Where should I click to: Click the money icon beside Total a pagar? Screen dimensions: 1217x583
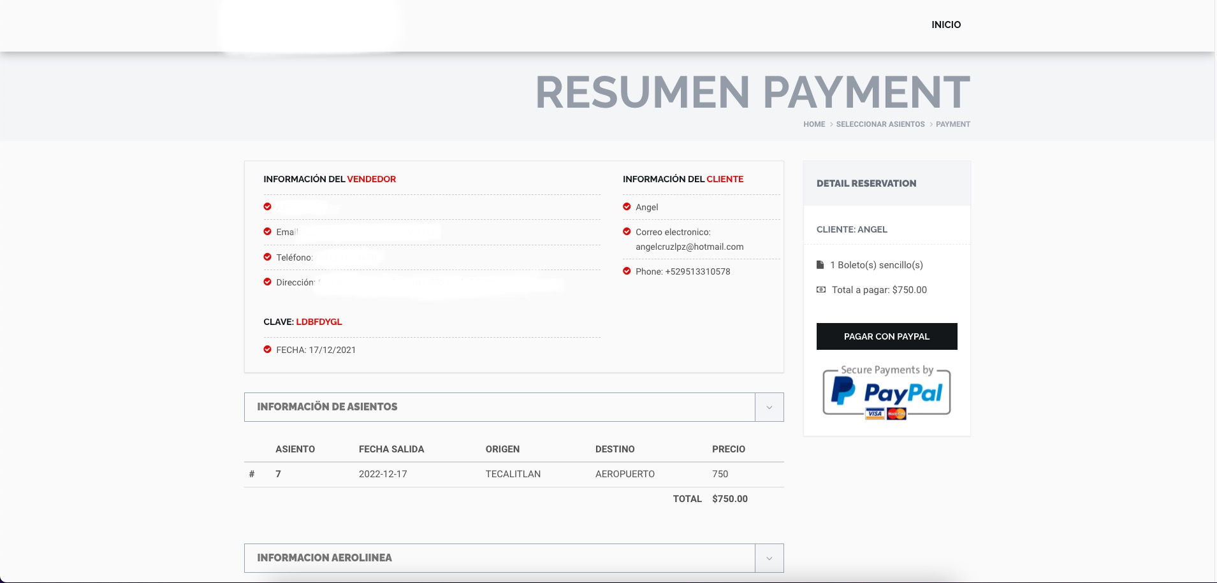tap(821, 290)
